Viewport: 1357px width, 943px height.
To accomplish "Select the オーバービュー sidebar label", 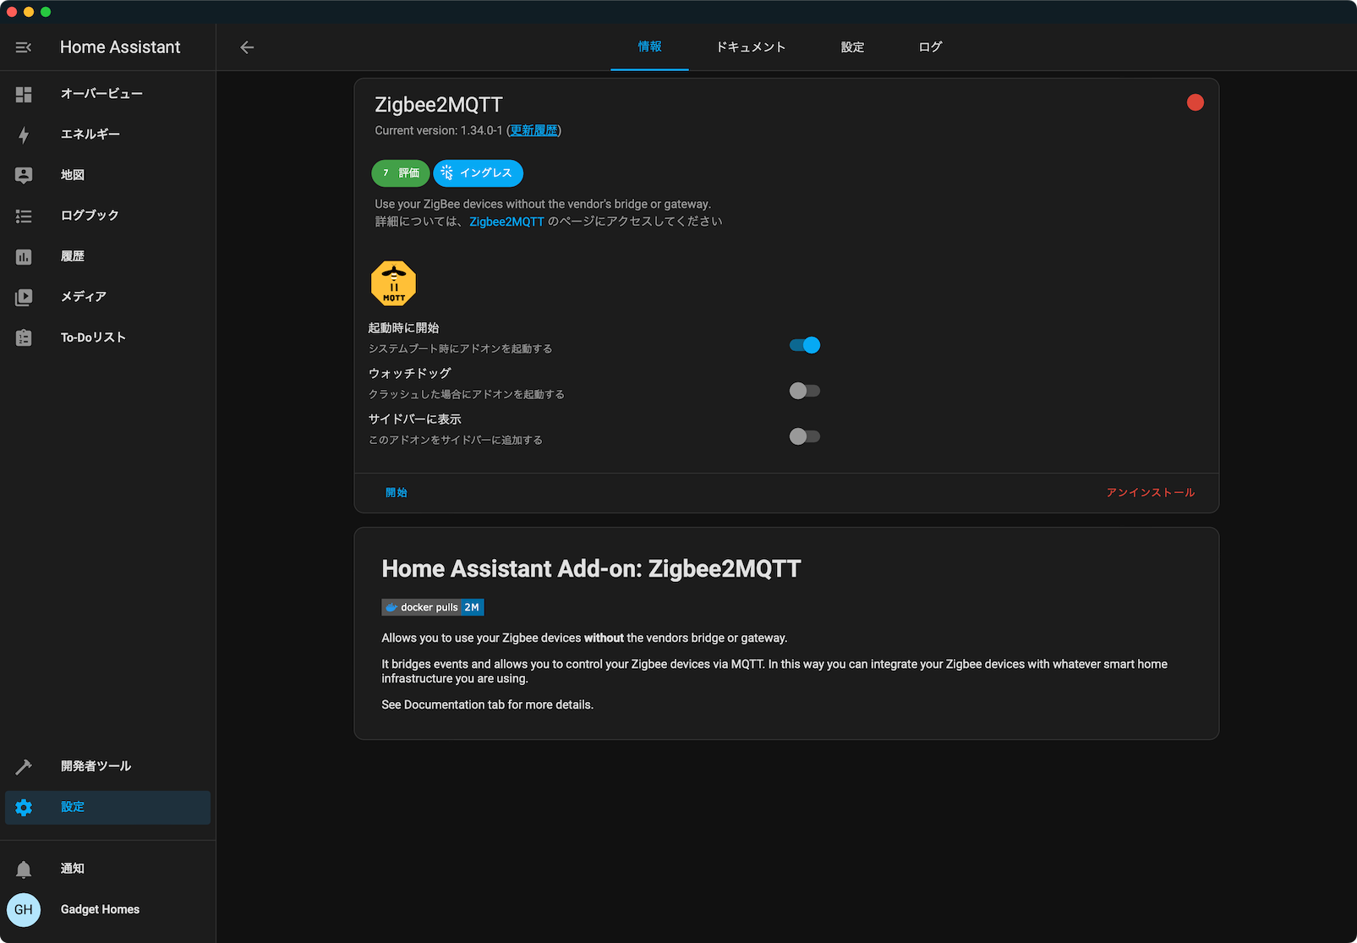I will click(101, 94).
